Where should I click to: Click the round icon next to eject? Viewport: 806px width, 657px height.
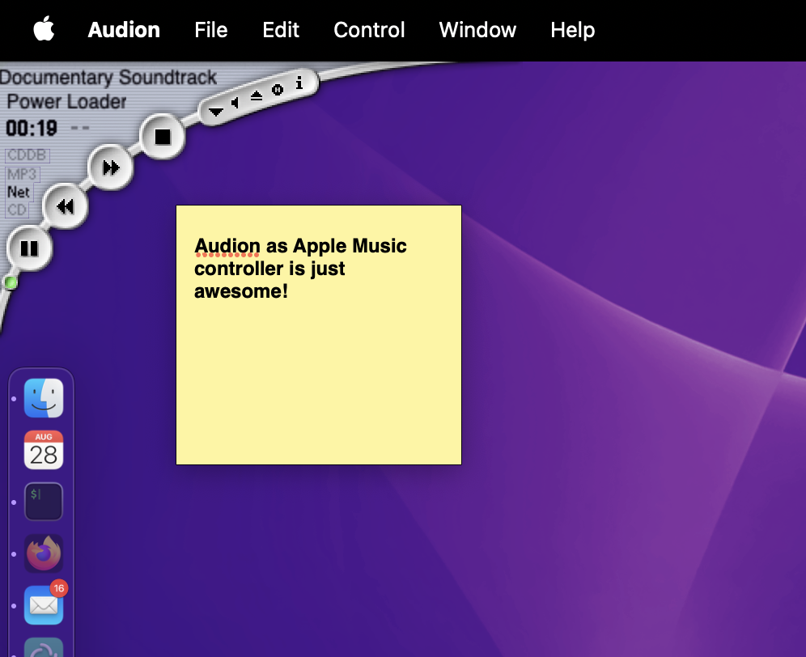(x=278, y=90)
